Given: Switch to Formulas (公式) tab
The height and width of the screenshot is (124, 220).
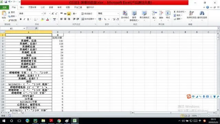Looking at the screenshot, I should tap(43, 7).
